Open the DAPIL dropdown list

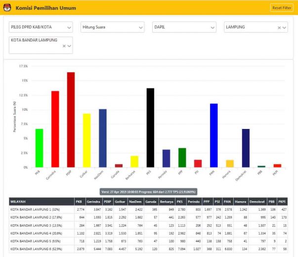211,28
